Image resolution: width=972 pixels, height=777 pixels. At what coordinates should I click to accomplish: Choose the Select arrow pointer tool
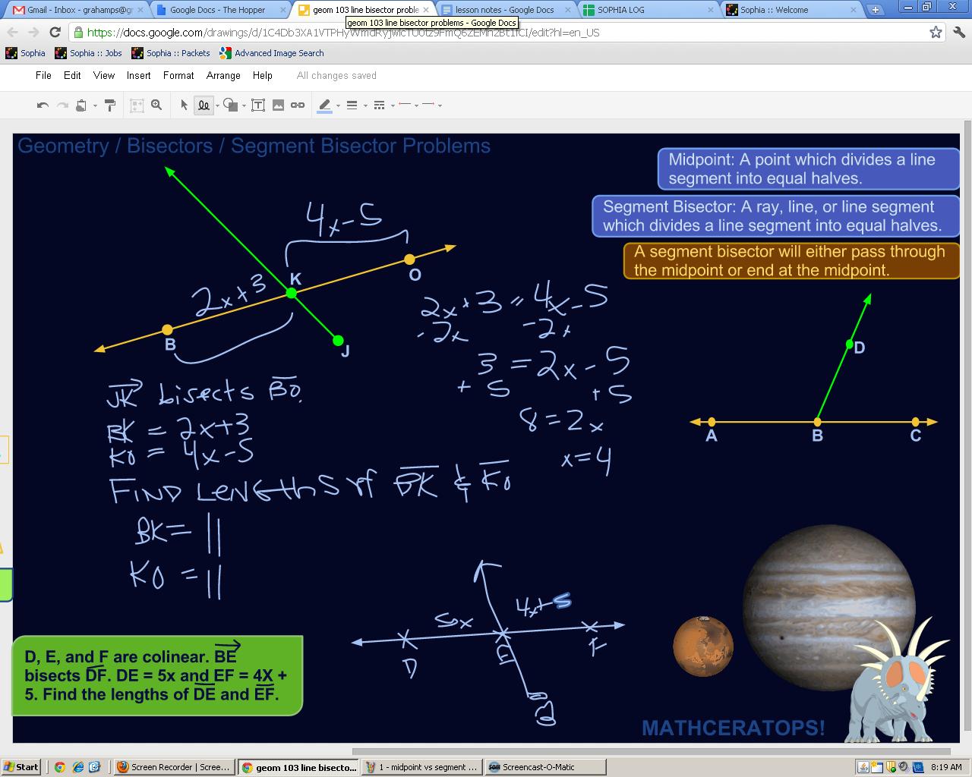pyautogui.click(x=184, y=105)
